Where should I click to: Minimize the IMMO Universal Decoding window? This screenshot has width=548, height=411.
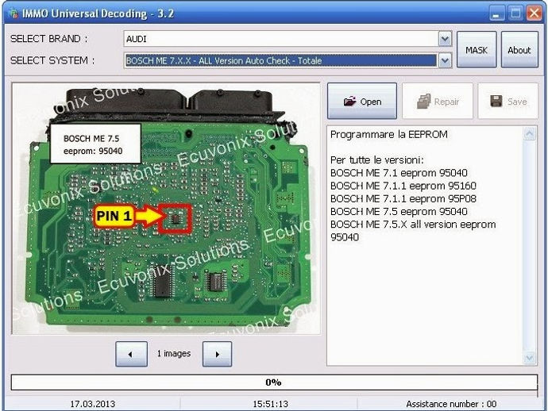(496, 13)
